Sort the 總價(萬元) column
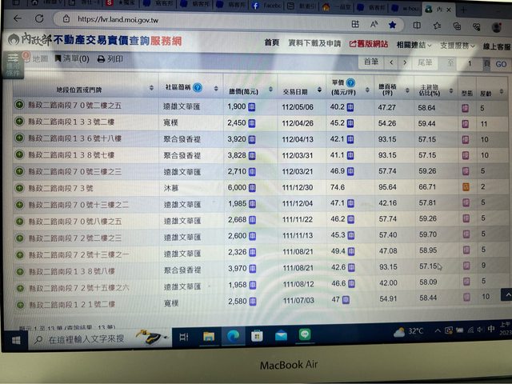This screenshot has width=512, height=384. pyautogui.click(x=238, y=88)
